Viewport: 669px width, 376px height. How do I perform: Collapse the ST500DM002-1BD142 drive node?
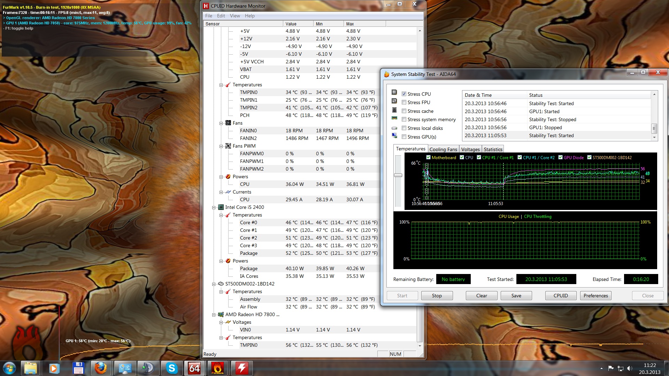coord(214,284)
